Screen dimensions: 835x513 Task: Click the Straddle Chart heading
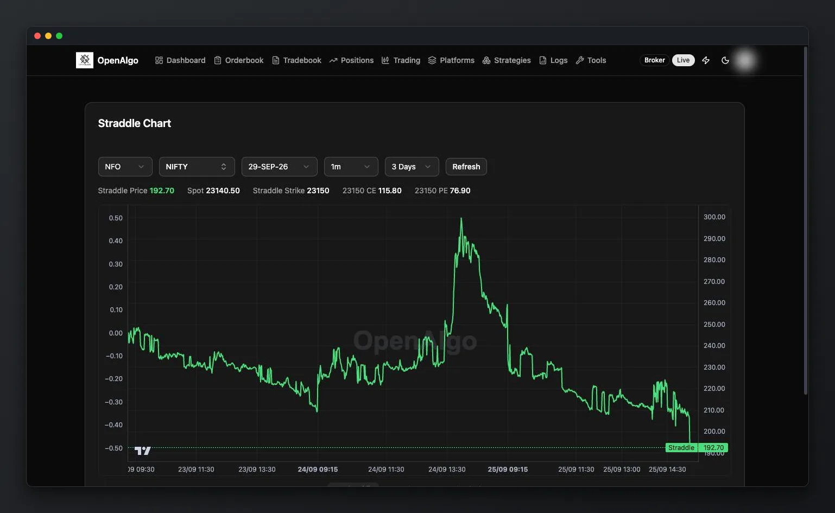pyautogui.click(x=134, y=123)
